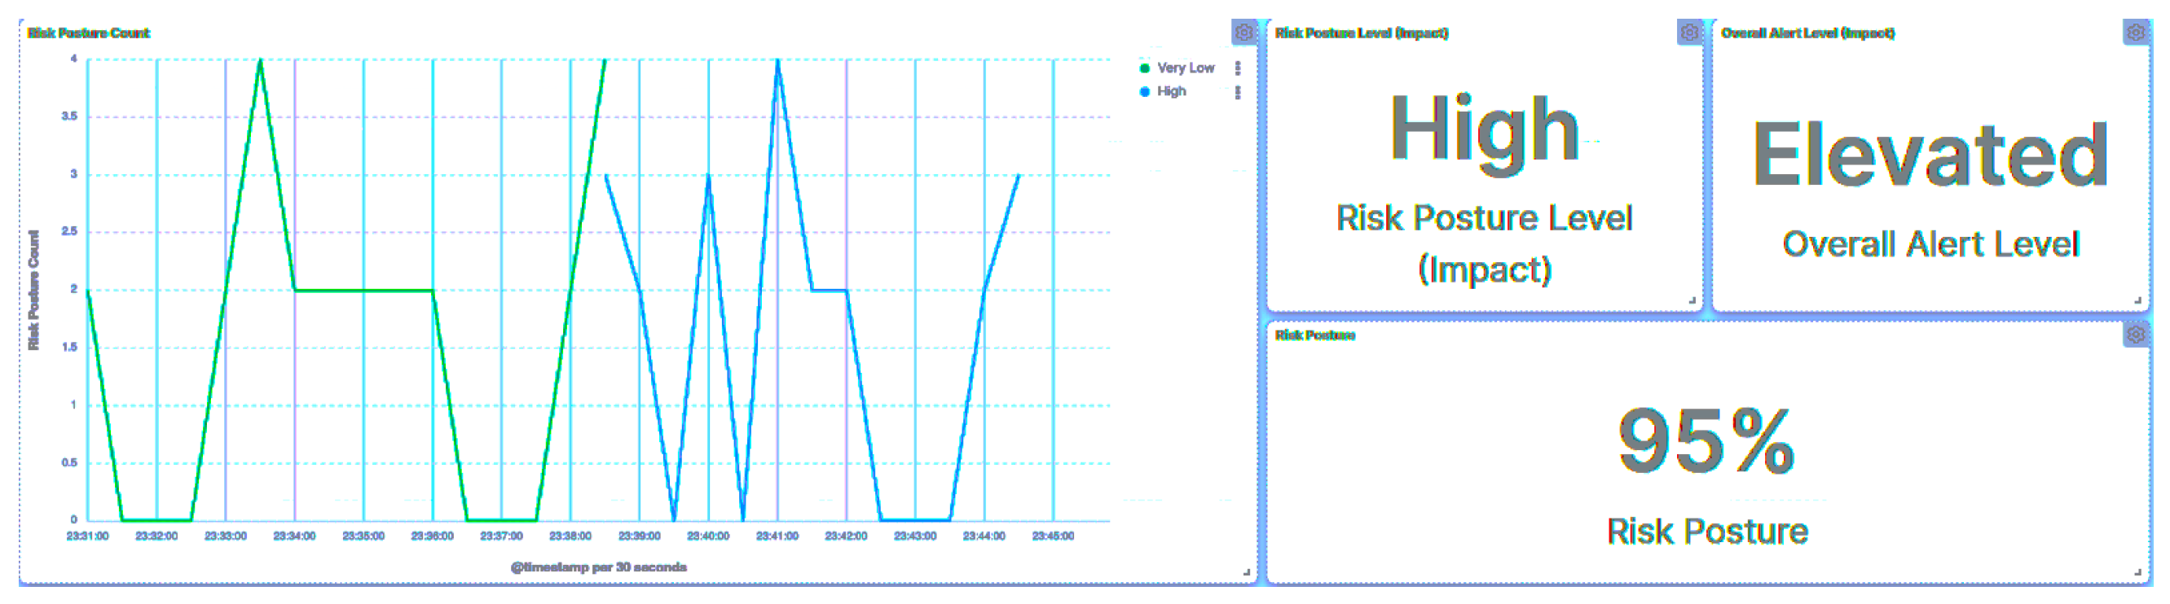Viewport: 2170px width, 604px height.
Task: Open the Very Low legend options menu
Action: click(x=1238, y=68)
